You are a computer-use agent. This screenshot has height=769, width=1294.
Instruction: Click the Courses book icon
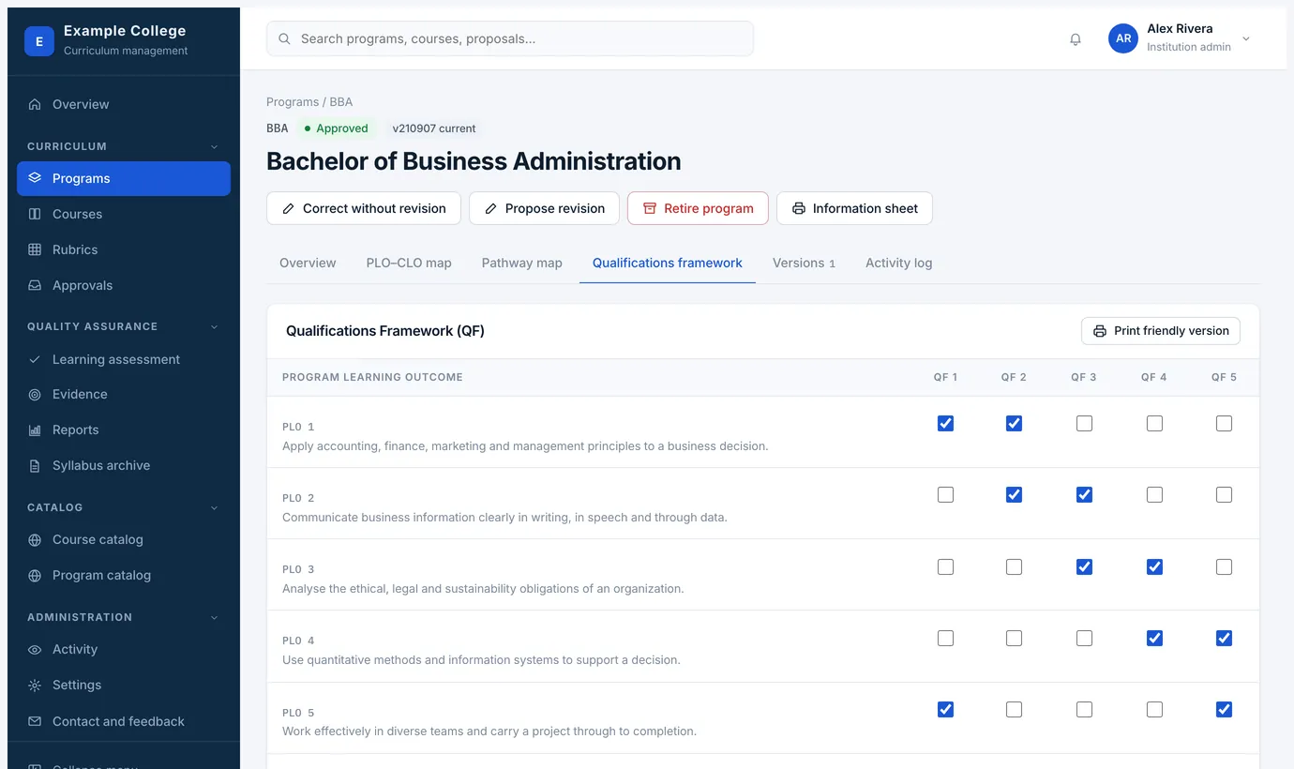point(35,214)
